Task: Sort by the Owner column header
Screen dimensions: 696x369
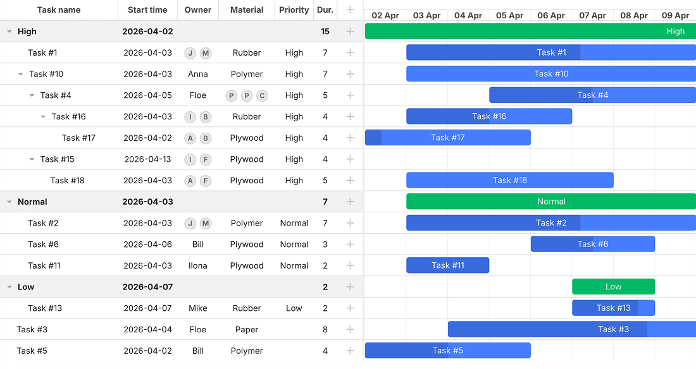Action: point(198,9)
